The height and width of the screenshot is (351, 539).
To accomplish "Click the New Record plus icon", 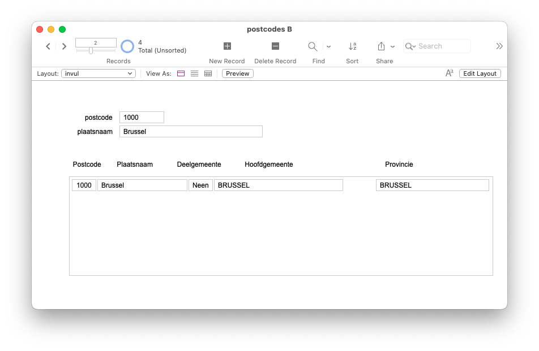I will click(227, 46).
